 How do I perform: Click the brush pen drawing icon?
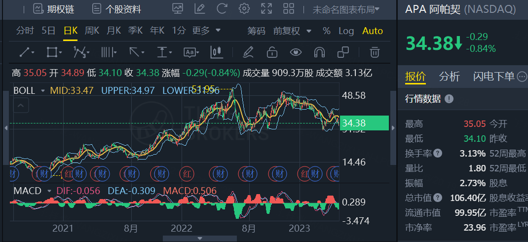tap(248, 52)
